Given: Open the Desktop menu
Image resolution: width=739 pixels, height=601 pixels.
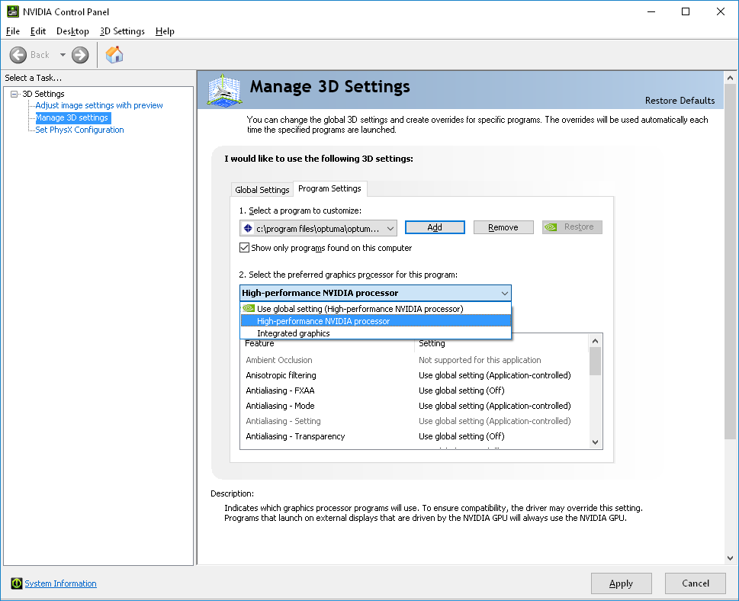Looking at the screenshot, I should pos(72,31).
